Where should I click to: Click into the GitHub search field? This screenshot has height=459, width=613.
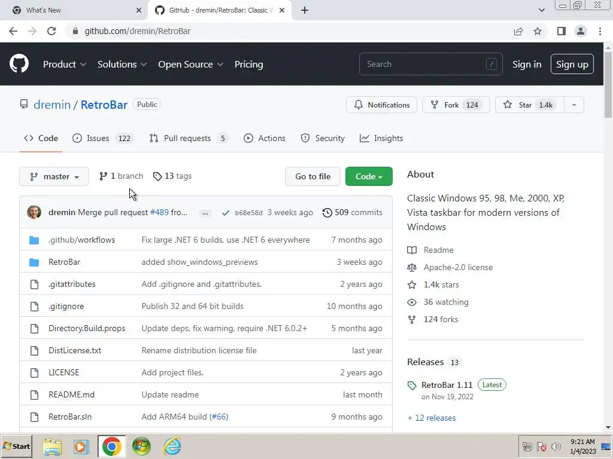click(431, 64)
